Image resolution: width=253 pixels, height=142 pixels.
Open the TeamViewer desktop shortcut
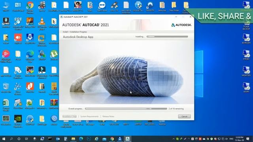point(102,6)
